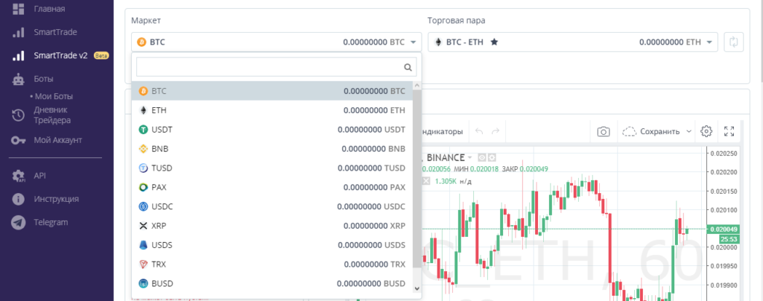Open the Telegram link
Viewport: 763px width, 301px height.
click(x=51, y=222)
